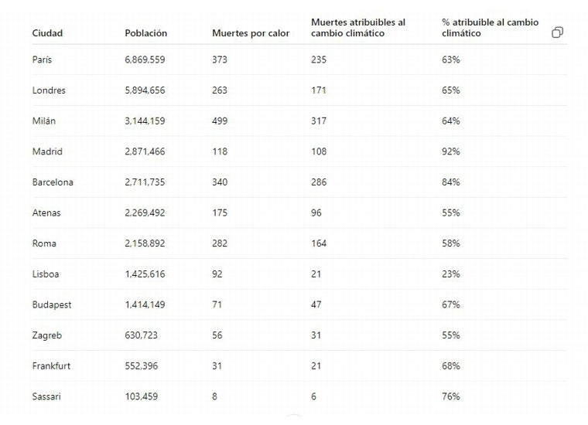Click Madrid's 92% attributable cell

(451, 151)
